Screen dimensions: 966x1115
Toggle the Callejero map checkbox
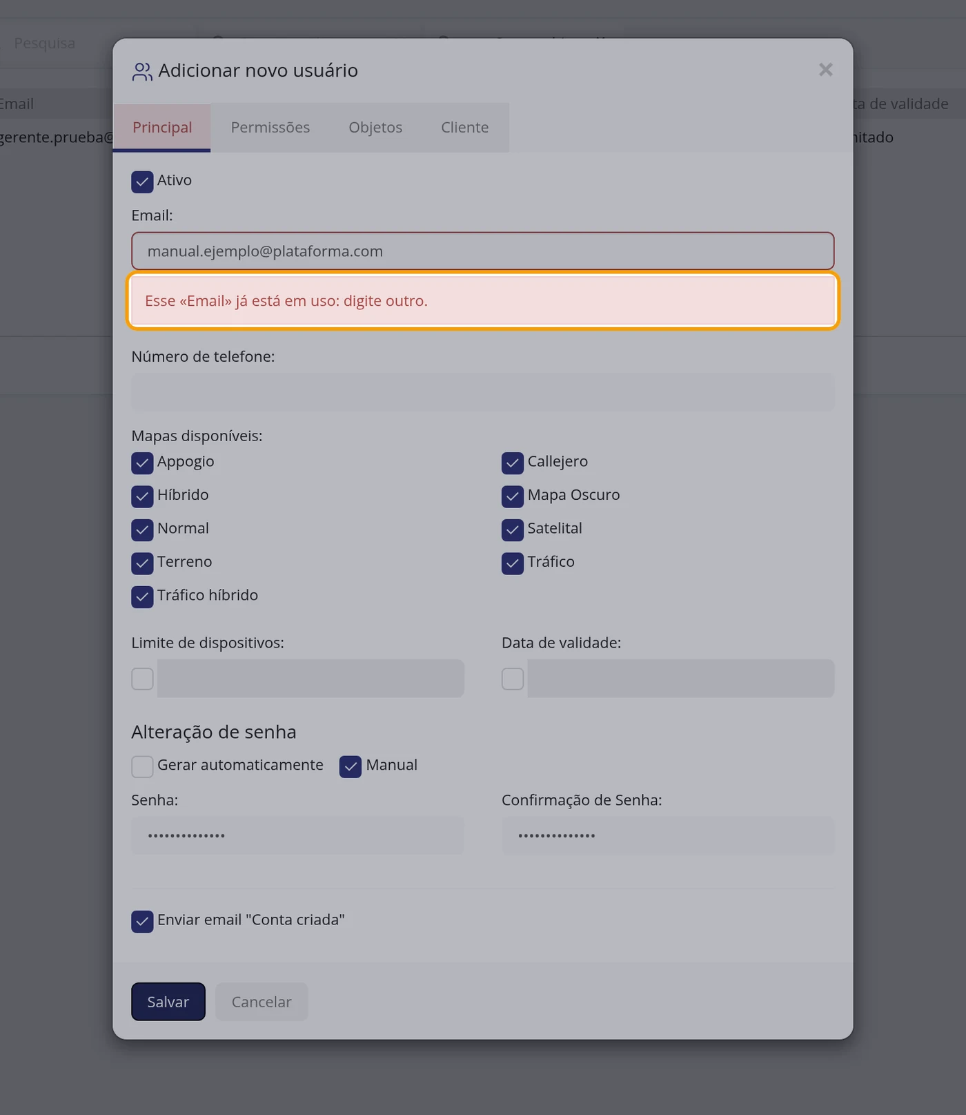513,463
